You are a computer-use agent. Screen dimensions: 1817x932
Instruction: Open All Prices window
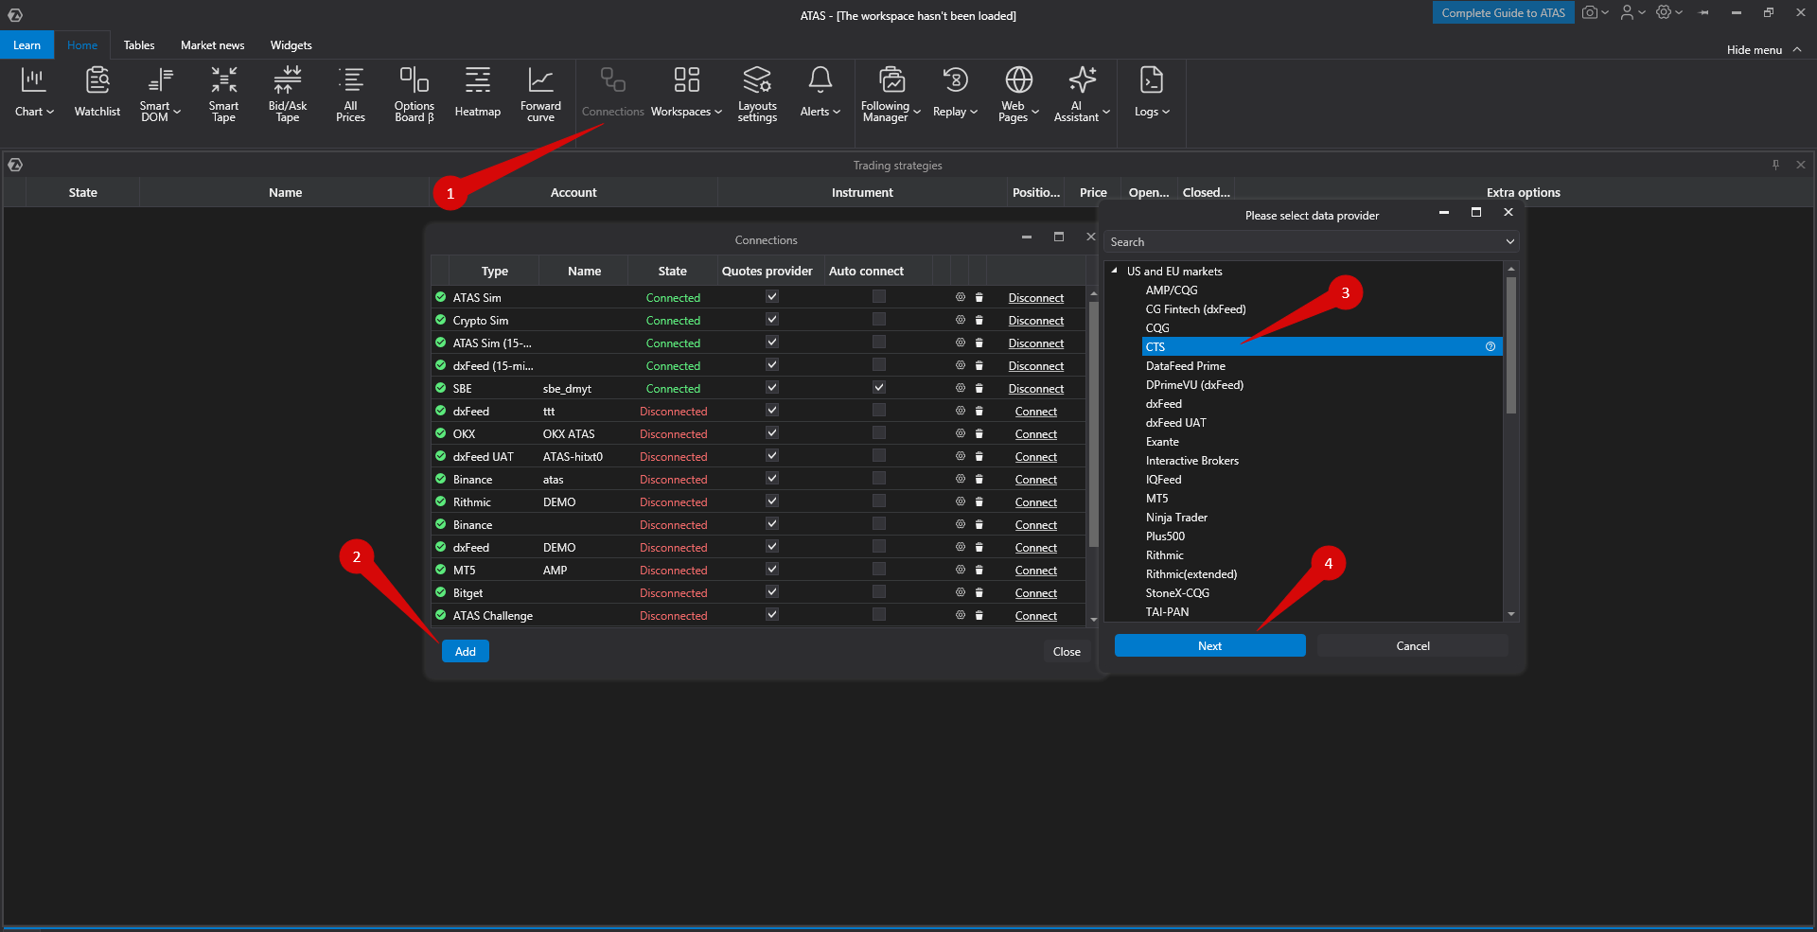click(x=350, y=93)
